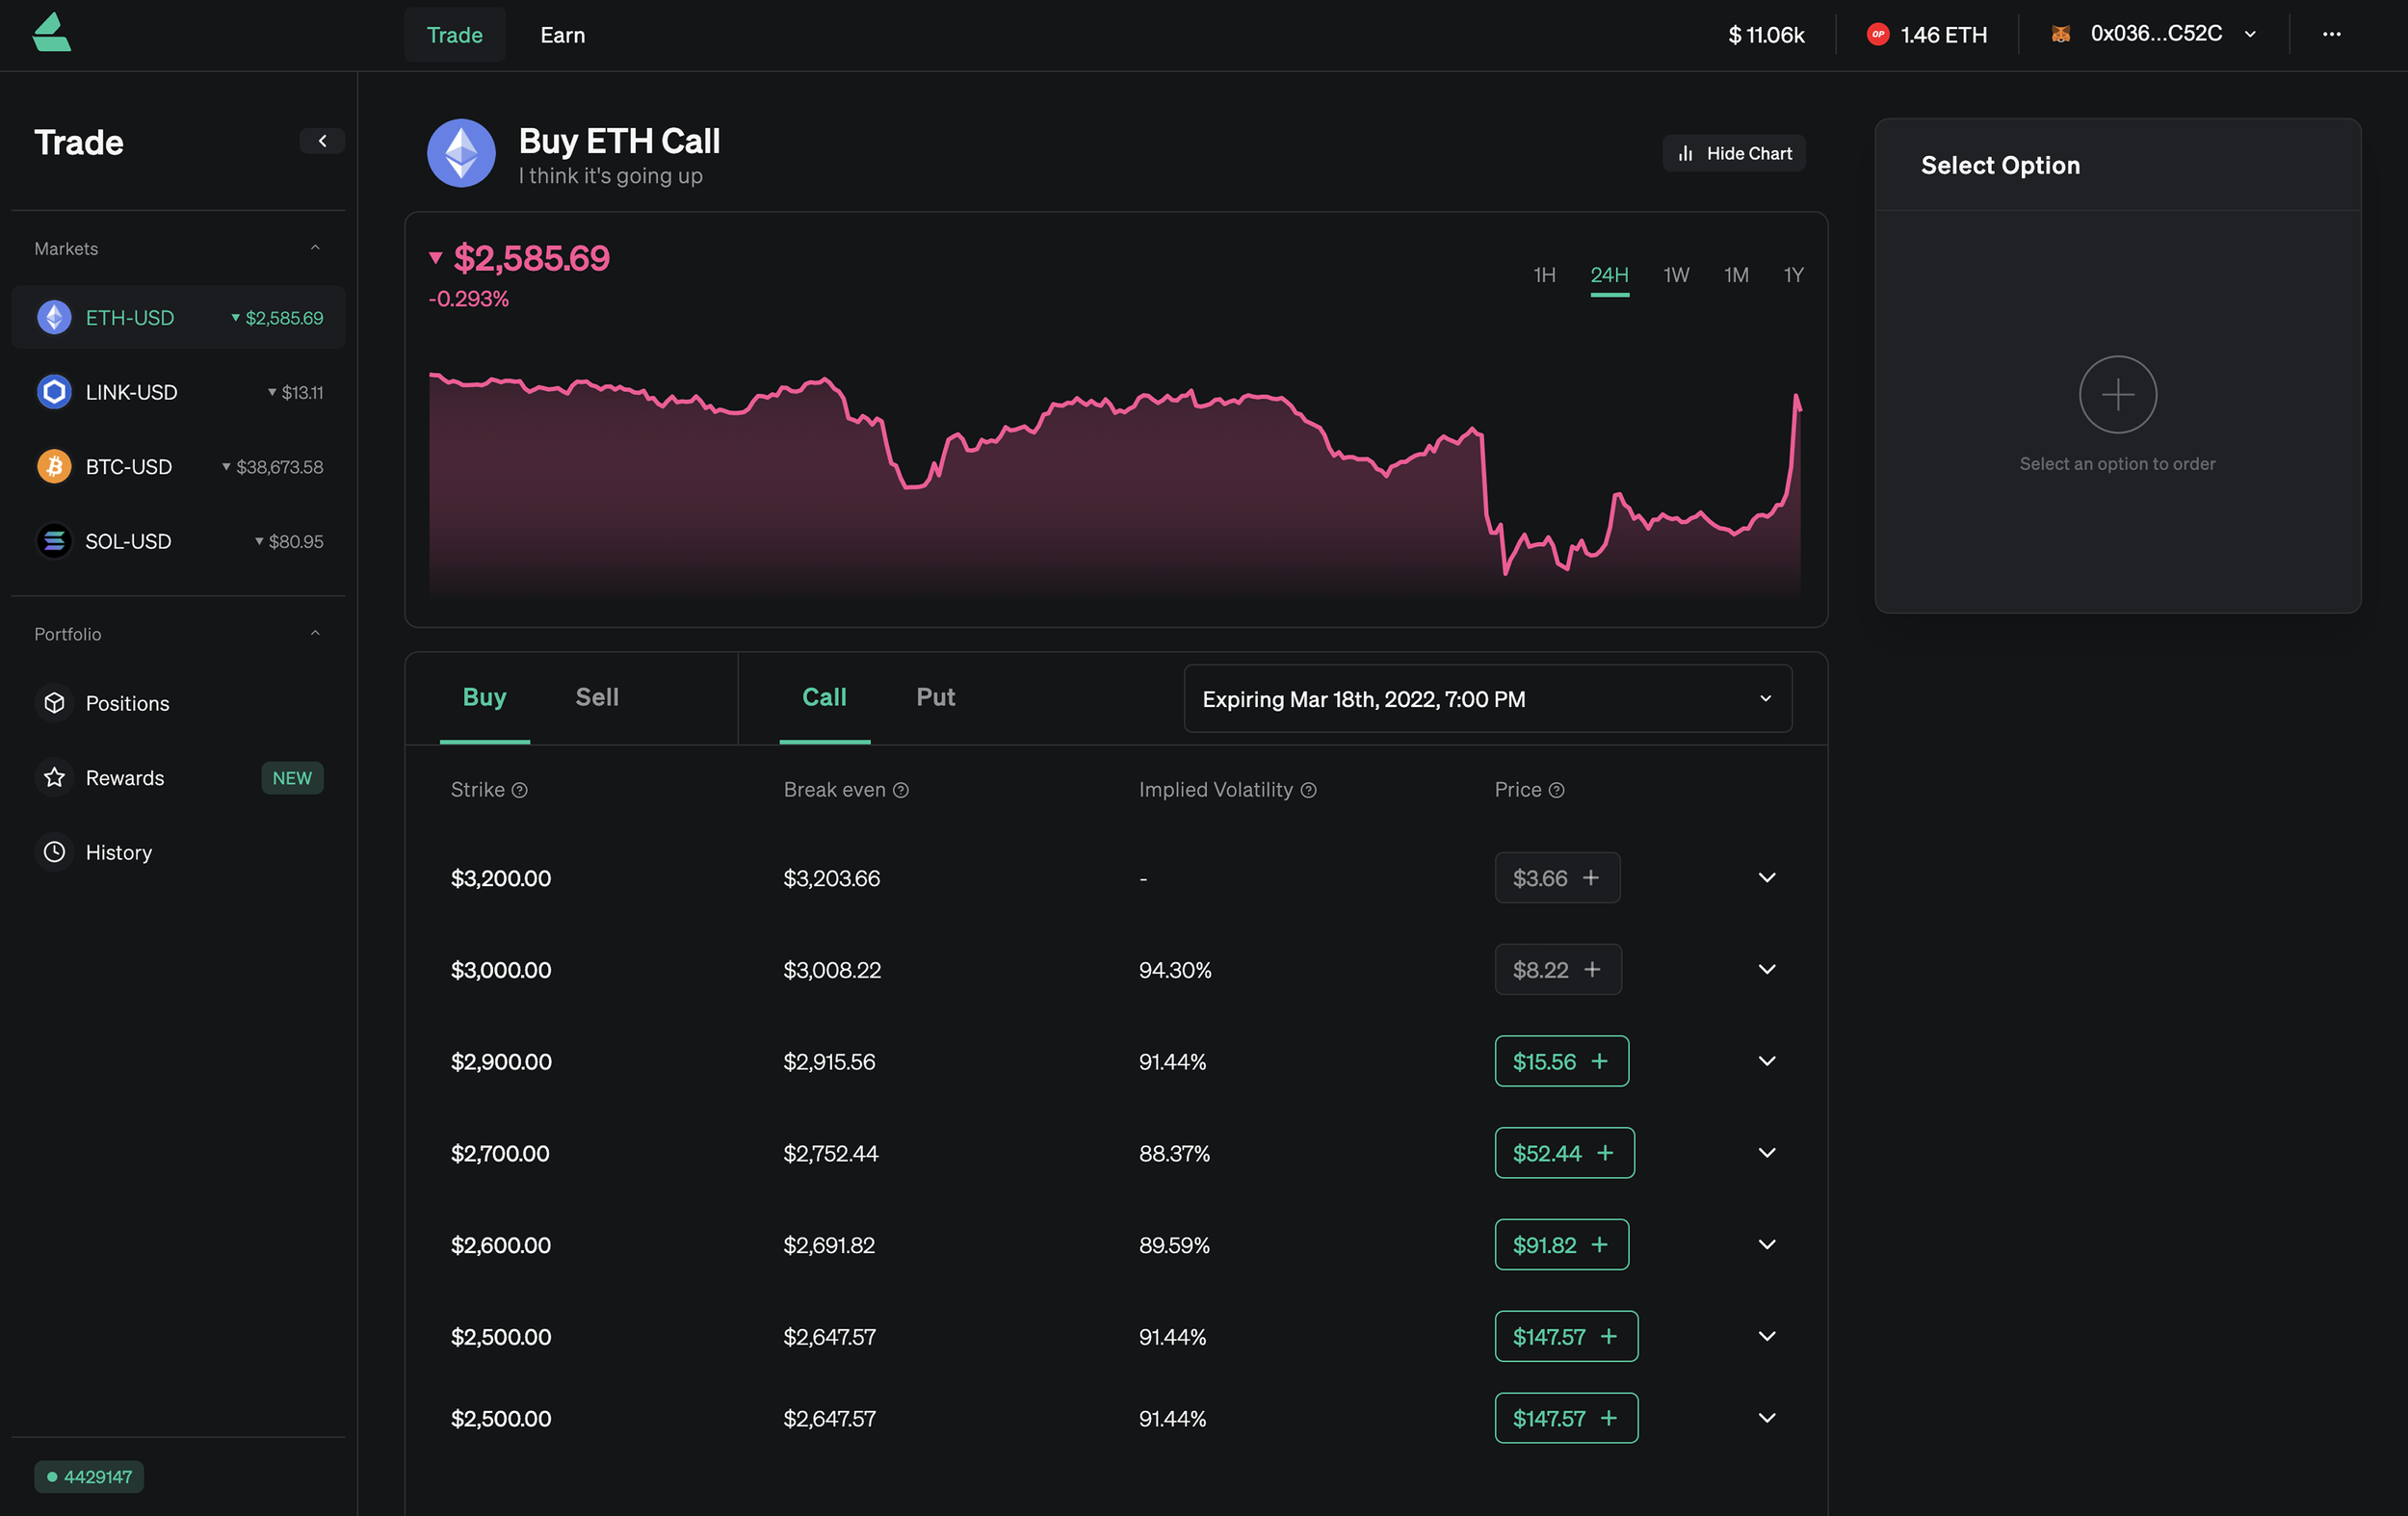Switch to the Earn tab
2408x1516 pixels.
(562, 35)
